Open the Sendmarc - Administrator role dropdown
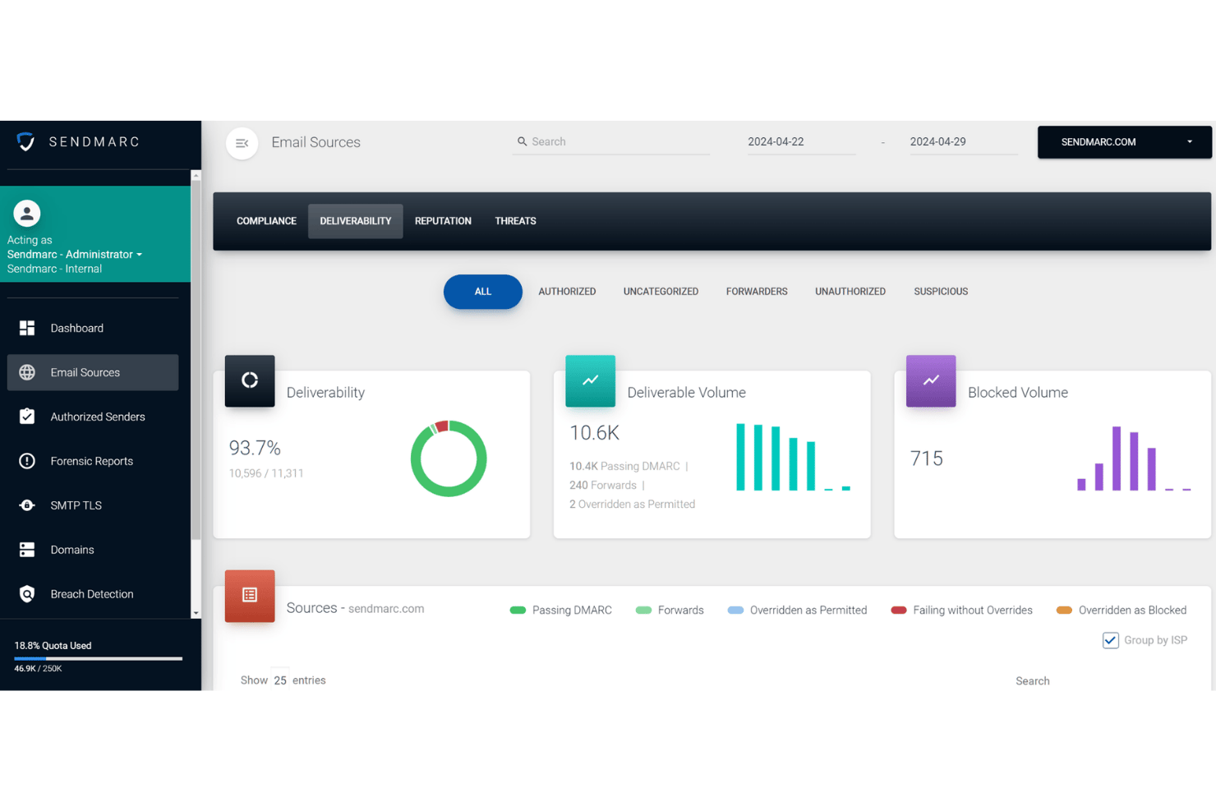This screenshot has width=1216, height=811. click(75, 255)
